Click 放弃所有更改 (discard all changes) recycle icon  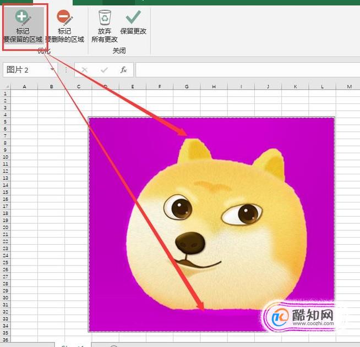105,18
